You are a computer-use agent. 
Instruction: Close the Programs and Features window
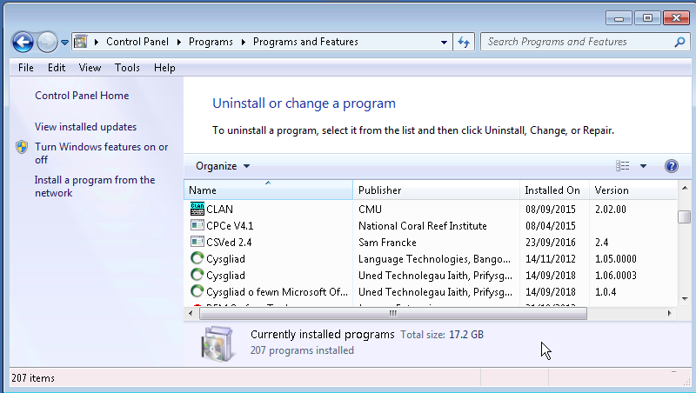click(x=676, y=18)
